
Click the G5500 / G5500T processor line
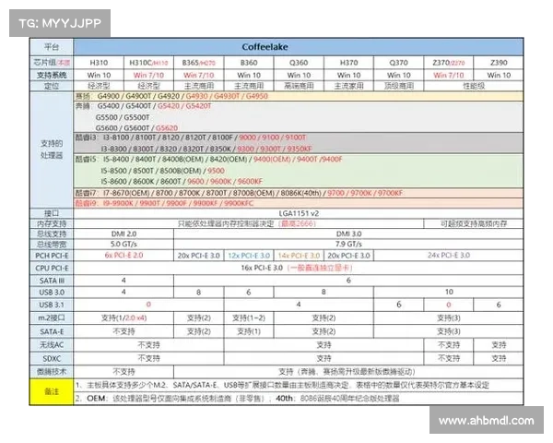(x=123, y=117)
